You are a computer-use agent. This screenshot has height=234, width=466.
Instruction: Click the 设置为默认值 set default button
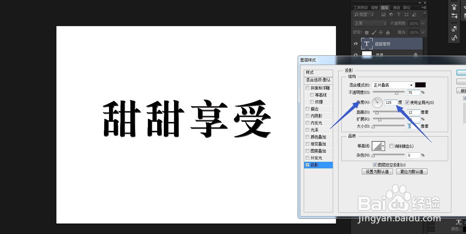[x=377, y=171]
